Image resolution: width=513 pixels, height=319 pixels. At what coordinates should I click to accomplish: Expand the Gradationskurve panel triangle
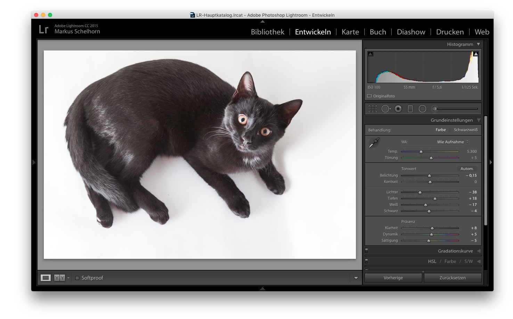click(479, 251)
